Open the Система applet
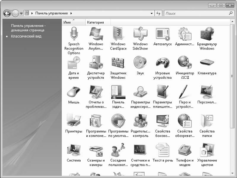The image size is (237, 178). (x=74, y=151)
